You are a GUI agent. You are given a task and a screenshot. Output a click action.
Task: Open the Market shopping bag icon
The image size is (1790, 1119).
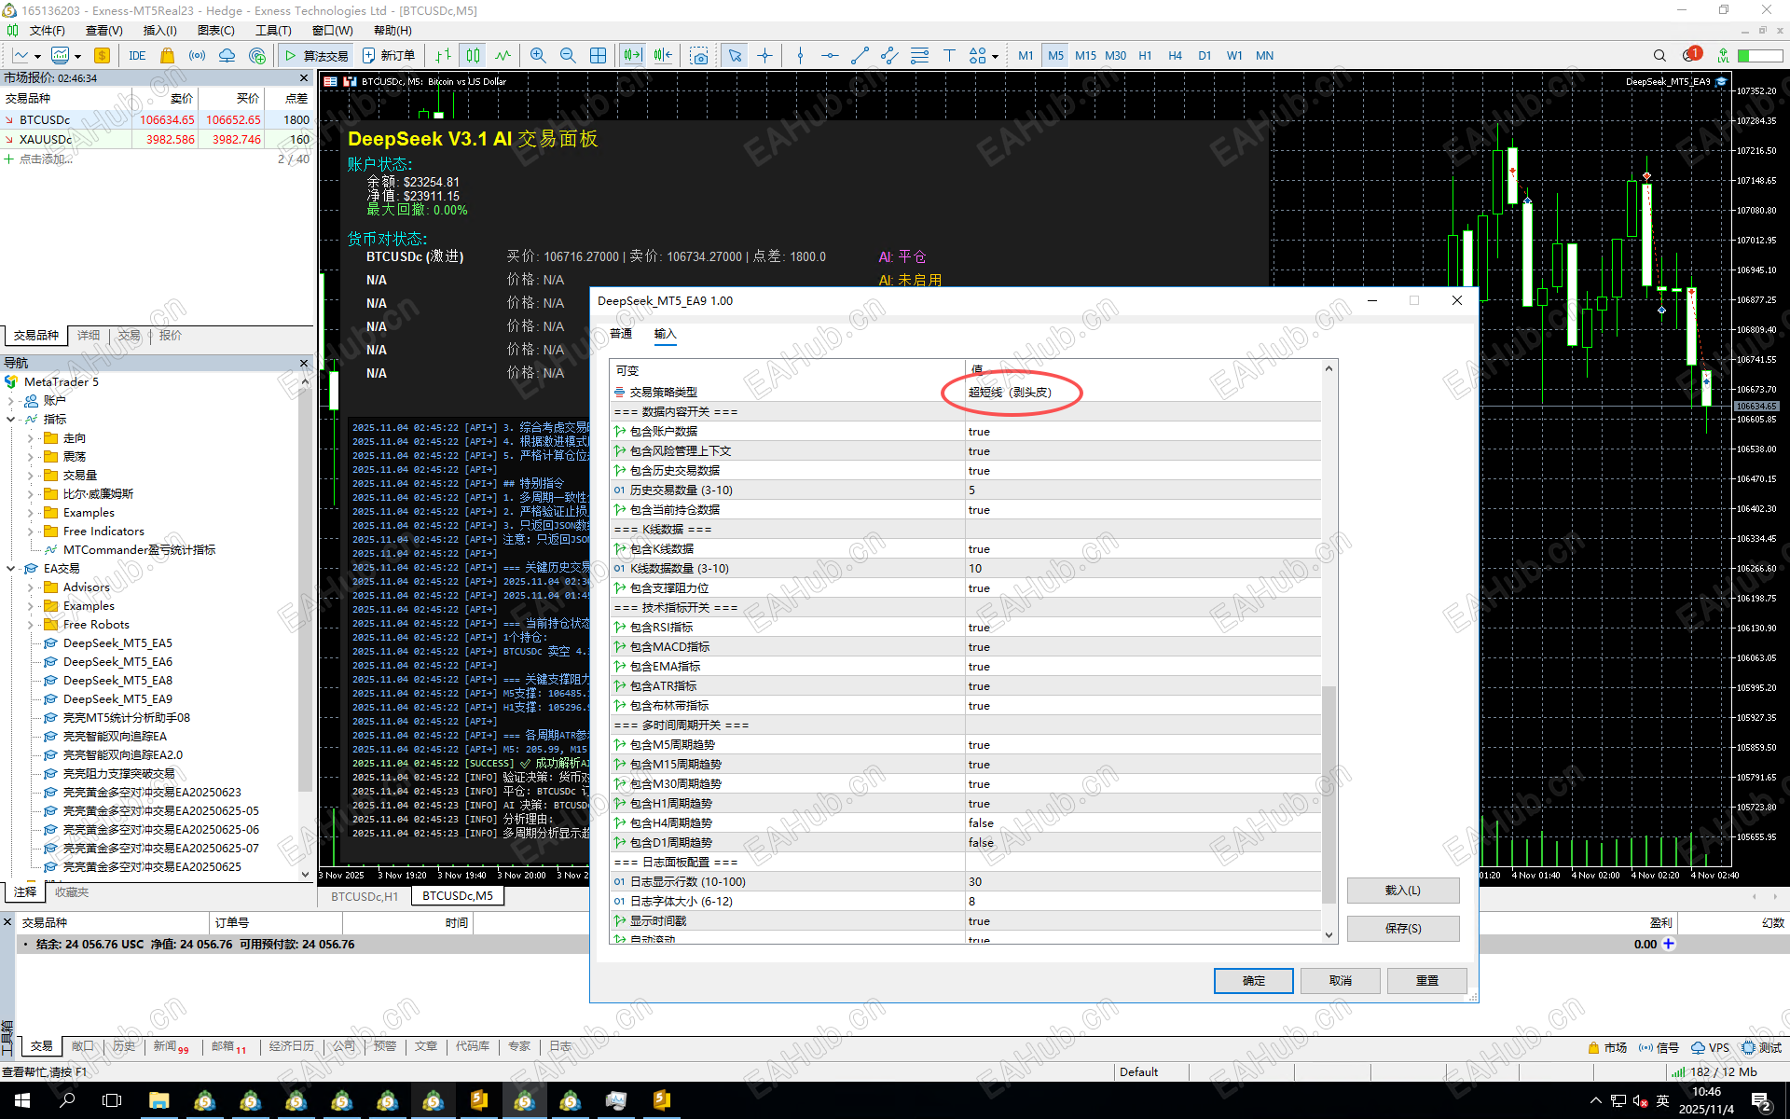[x=167, y=56]
